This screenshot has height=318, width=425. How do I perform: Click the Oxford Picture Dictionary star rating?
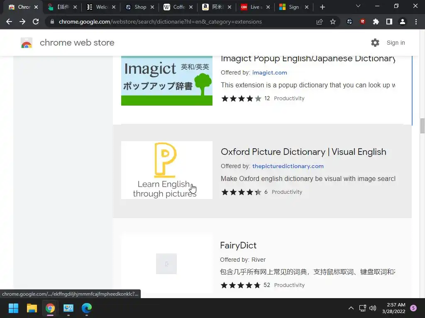(x=241, y=192)
